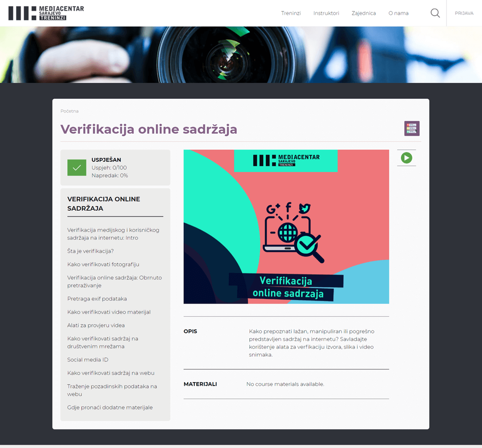The width and height of the screenshot is (482, 448).
Task: Click the Mediacentar Sarajevo logo
Action: (46, 13)
